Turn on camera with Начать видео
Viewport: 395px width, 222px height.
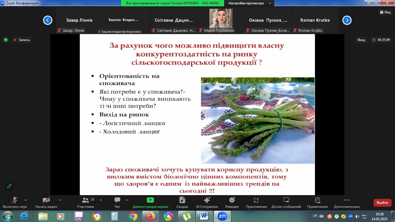[x=46, y=203]
